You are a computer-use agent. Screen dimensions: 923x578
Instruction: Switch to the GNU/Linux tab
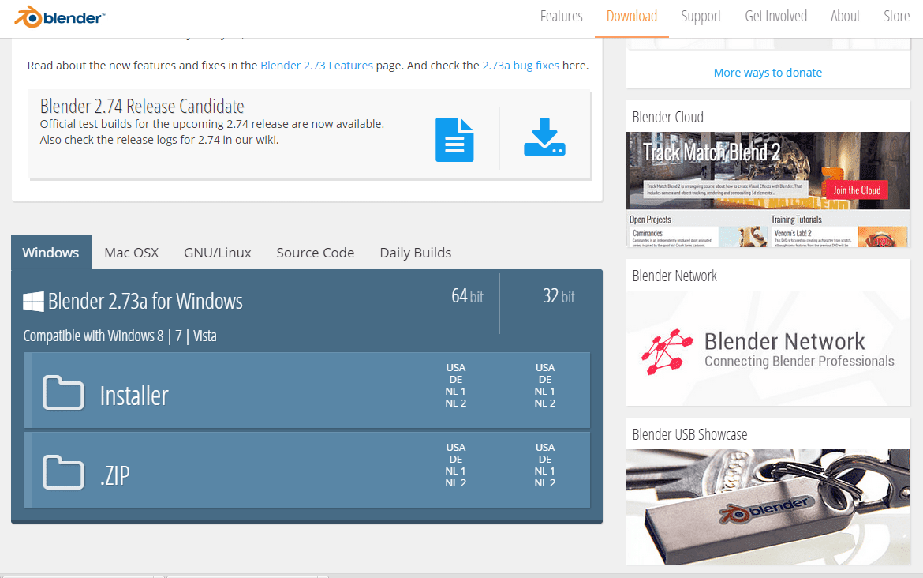pyautogui.click(x=217, y=252)
